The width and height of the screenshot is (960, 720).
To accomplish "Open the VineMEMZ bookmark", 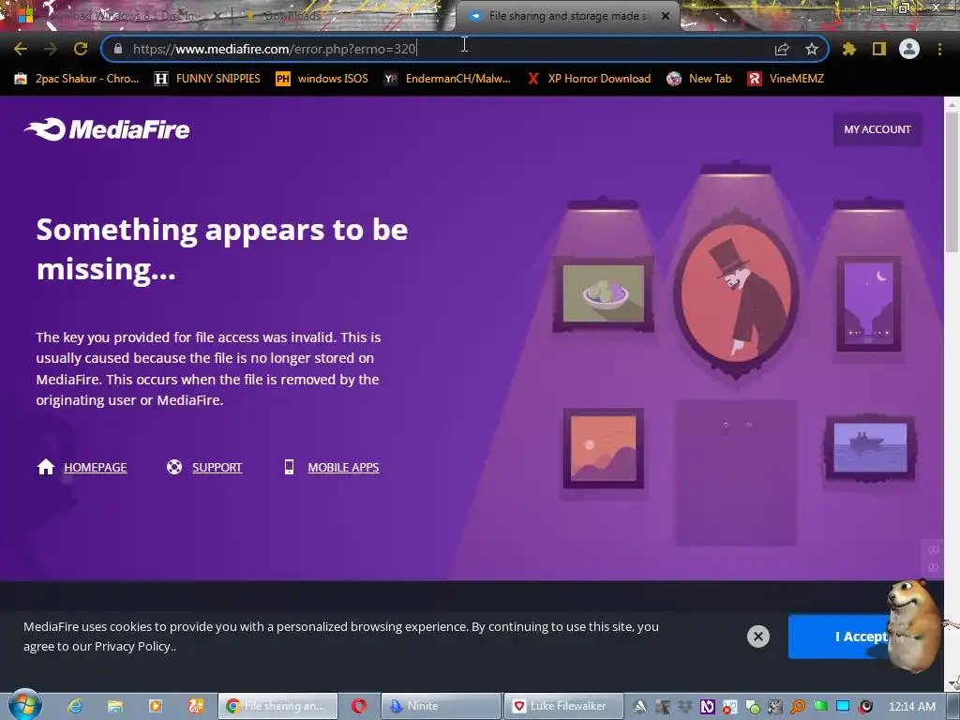I will (x=787, y=79).
